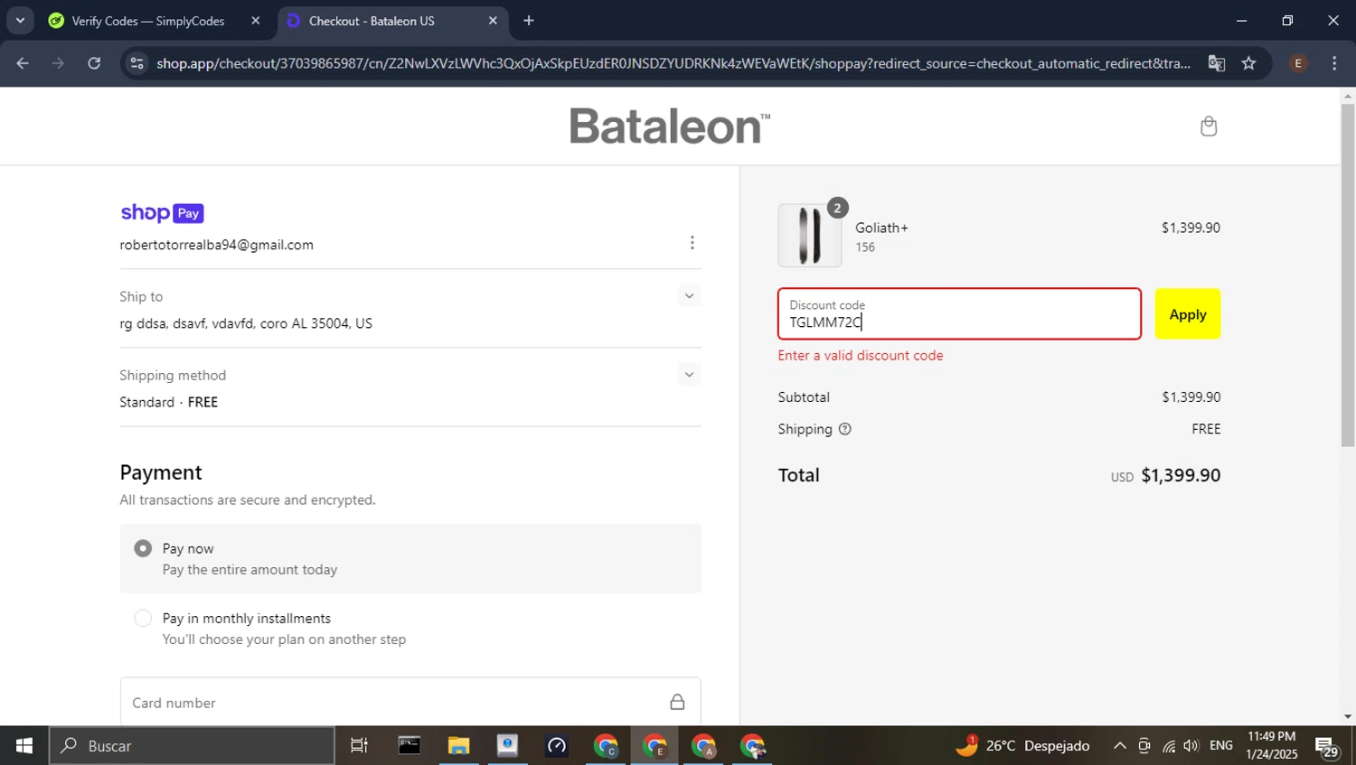Go back to previous page
1356x765 pixels.
[23, 63]
